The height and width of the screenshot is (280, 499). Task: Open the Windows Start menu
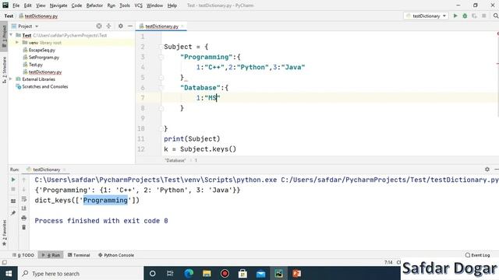[9, 273]
